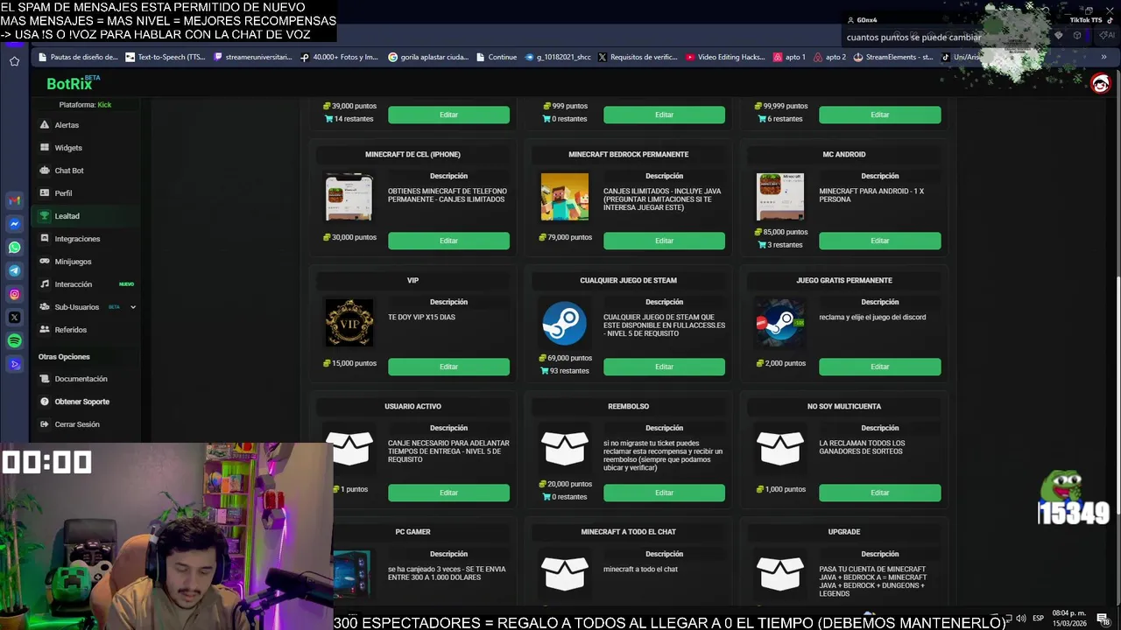1121x630 pixels.
Task: Click Editar for the 39,000 puntos reward
Action: pyautogui.click(x=448, y=115)
